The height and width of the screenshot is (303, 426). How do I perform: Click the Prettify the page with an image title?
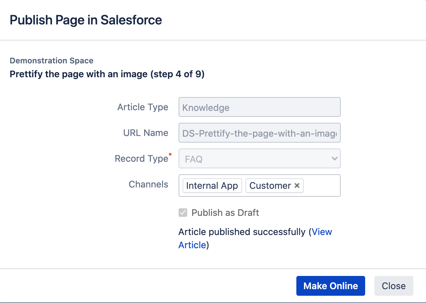[x=107, y=74]
